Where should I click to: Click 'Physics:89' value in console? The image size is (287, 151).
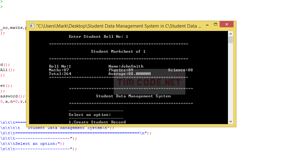coord(121,70)
